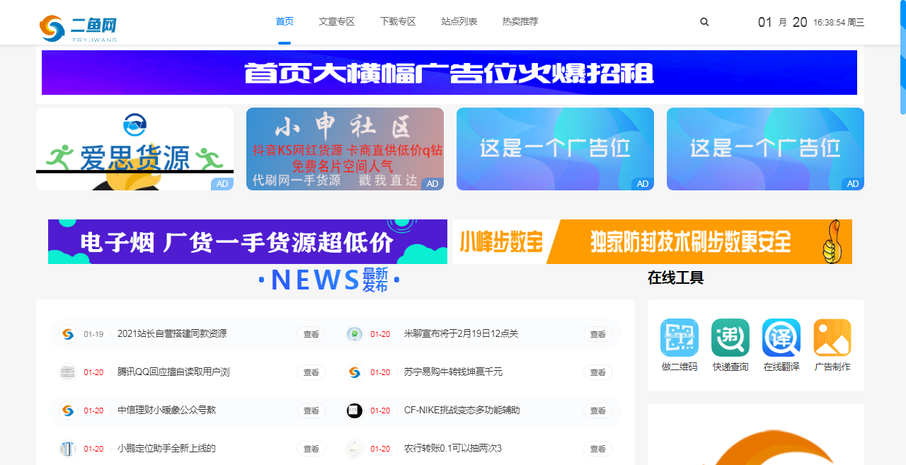Click the NEWS 最新发布 heading
This screenshot has width=906, height=465.
329,280
